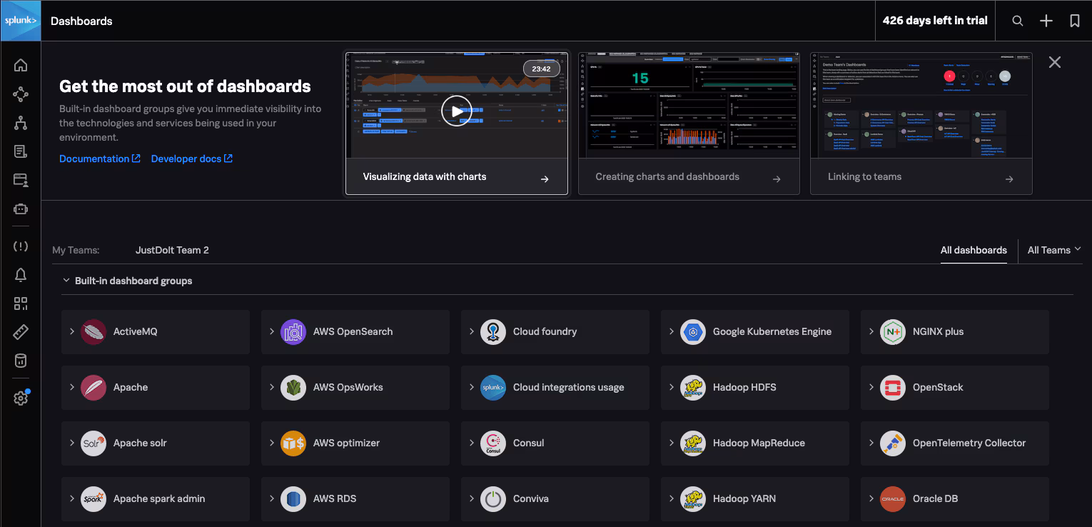
Task: Select the All dashboards tab
Action: [973, 250]
